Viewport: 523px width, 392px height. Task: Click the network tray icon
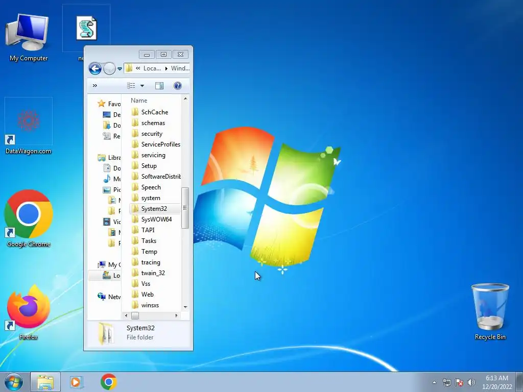[x=446, y=382]
